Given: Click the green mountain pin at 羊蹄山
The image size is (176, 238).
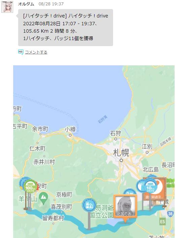Looking at the screenshot, I should [43, 198].
